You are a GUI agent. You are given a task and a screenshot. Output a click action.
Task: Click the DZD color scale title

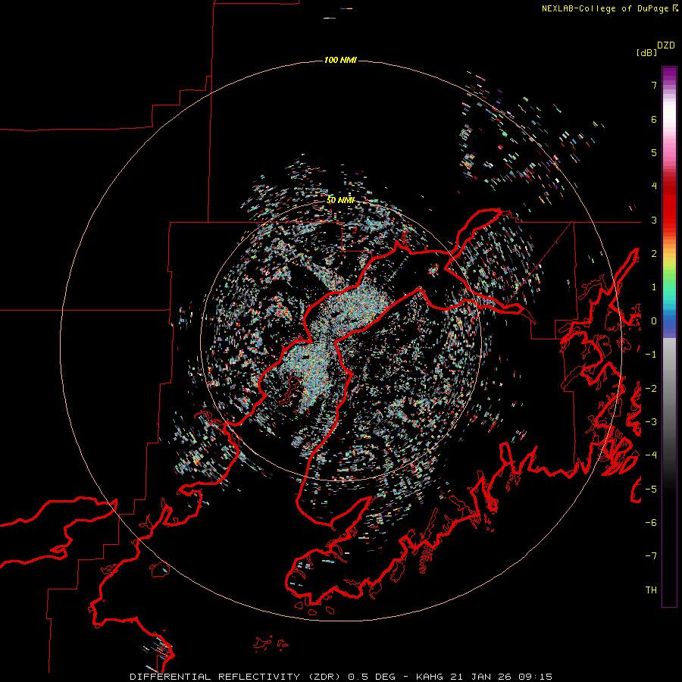coord(666,45)
